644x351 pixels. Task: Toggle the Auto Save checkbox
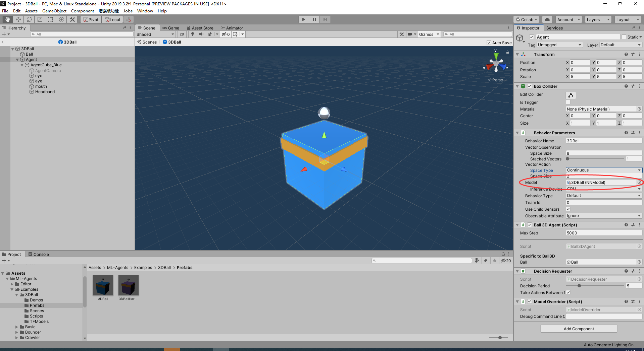489,43
